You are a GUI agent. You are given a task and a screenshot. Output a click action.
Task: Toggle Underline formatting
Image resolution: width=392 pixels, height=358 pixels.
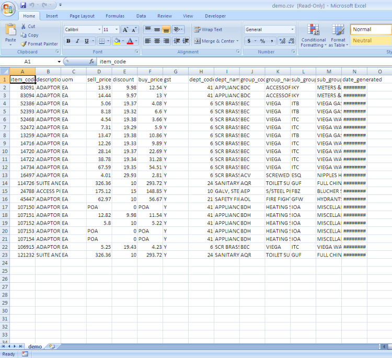point(86,41)
